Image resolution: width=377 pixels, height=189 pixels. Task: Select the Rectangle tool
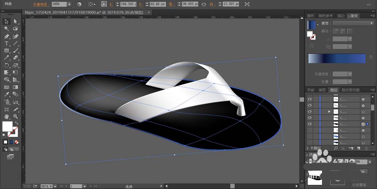pyautogui.click(x=7, y=51)
